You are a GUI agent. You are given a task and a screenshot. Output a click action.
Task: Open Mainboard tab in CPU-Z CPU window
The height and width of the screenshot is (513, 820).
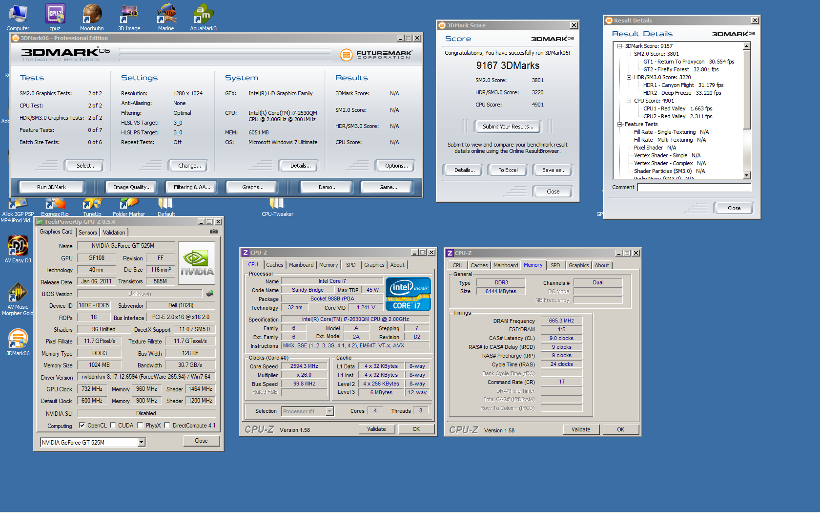coord(301,265)
